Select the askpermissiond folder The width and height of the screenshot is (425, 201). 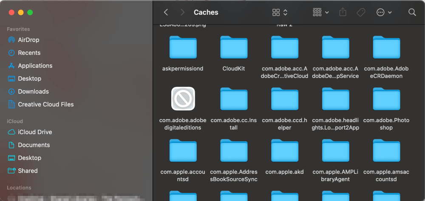tap(183, 47)
